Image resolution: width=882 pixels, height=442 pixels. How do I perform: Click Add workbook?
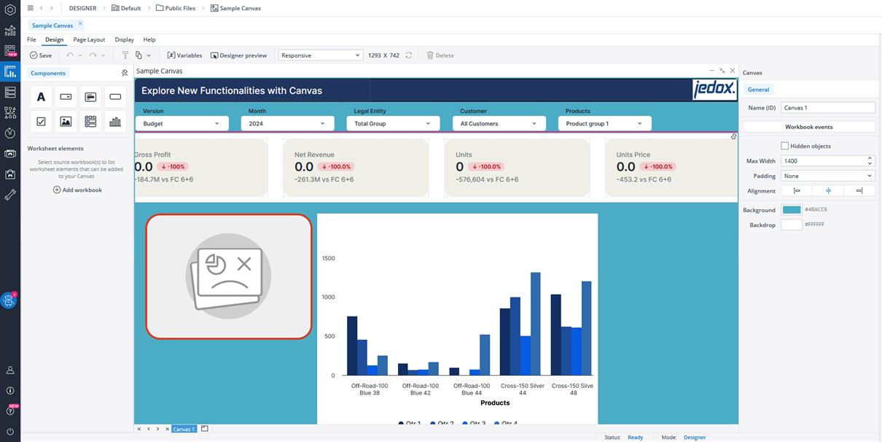77,190
